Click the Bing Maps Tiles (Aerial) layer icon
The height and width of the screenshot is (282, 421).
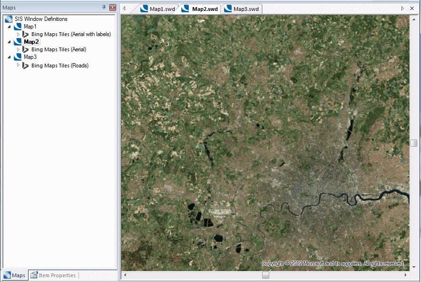25,49
